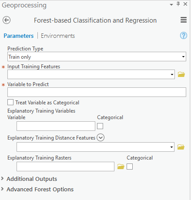Auto-hide the Geoprocessing pane with pin icon
This screenshot has width=191, height=200.
coord(178,4)
